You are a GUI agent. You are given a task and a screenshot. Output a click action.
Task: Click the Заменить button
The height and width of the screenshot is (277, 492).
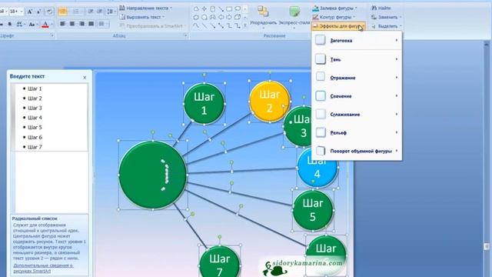coord(386,17)
